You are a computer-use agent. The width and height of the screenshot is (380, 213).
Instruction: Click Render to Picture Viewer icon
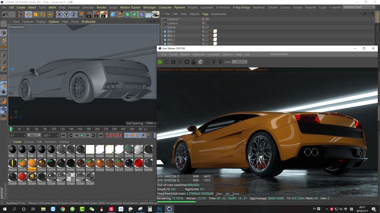(97, 15)
